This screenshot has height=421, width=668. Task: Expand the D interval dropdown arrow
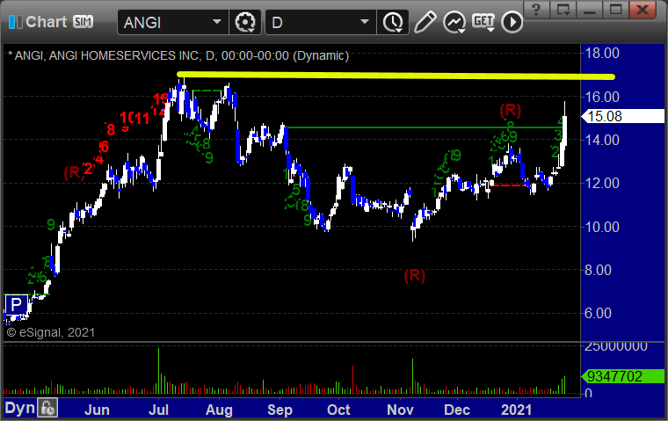click(364, 22)
